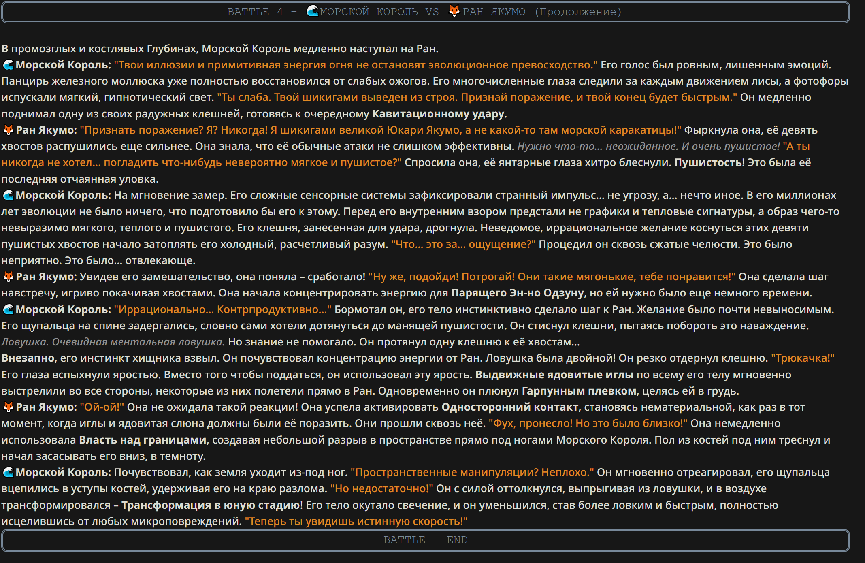Viewport: 865px width, 563px height.
Task: Click the bold word "Внезапно"
Action: tap(28, 358)
